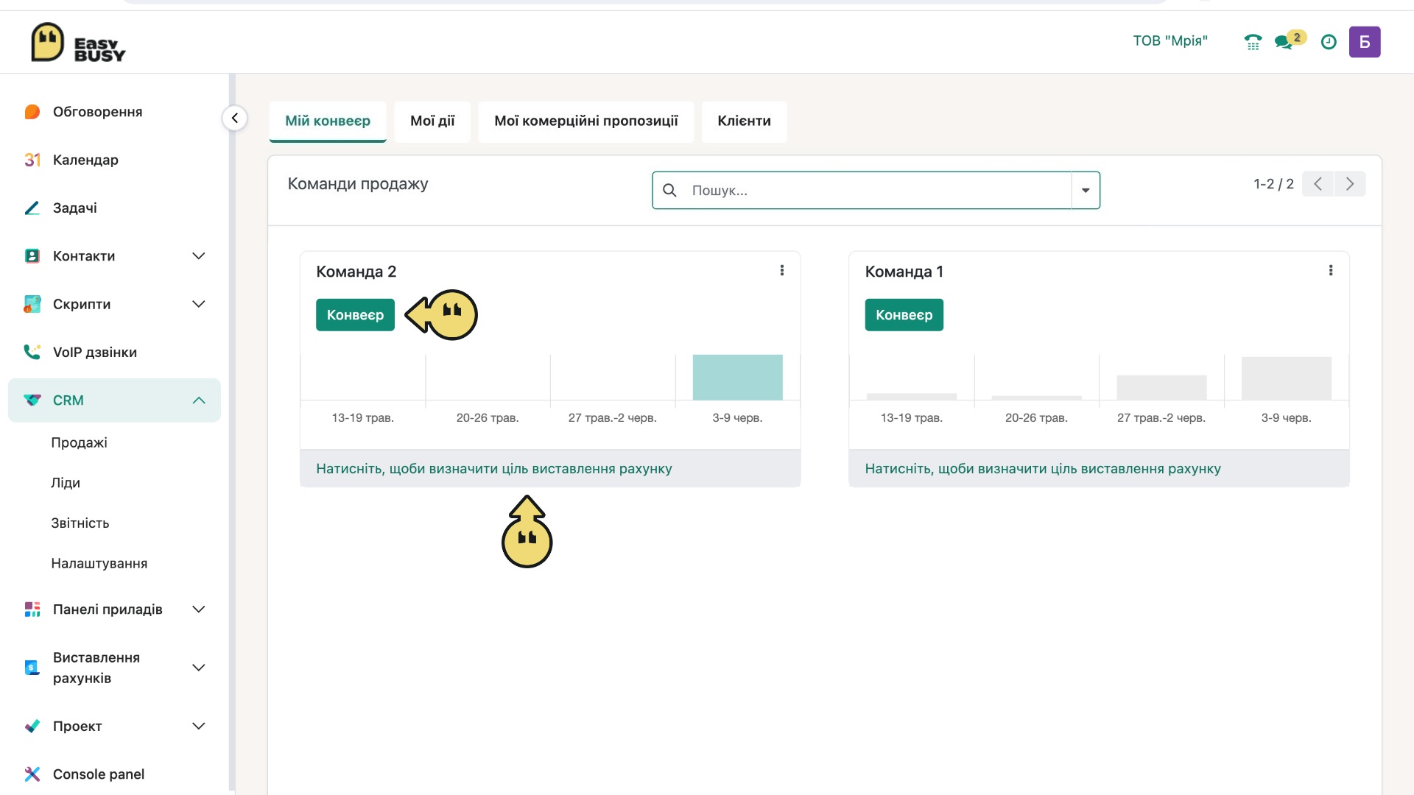Click the 20-26 трав. label in Команда 2
The image size is (1414, 795).
pos(488,418)
